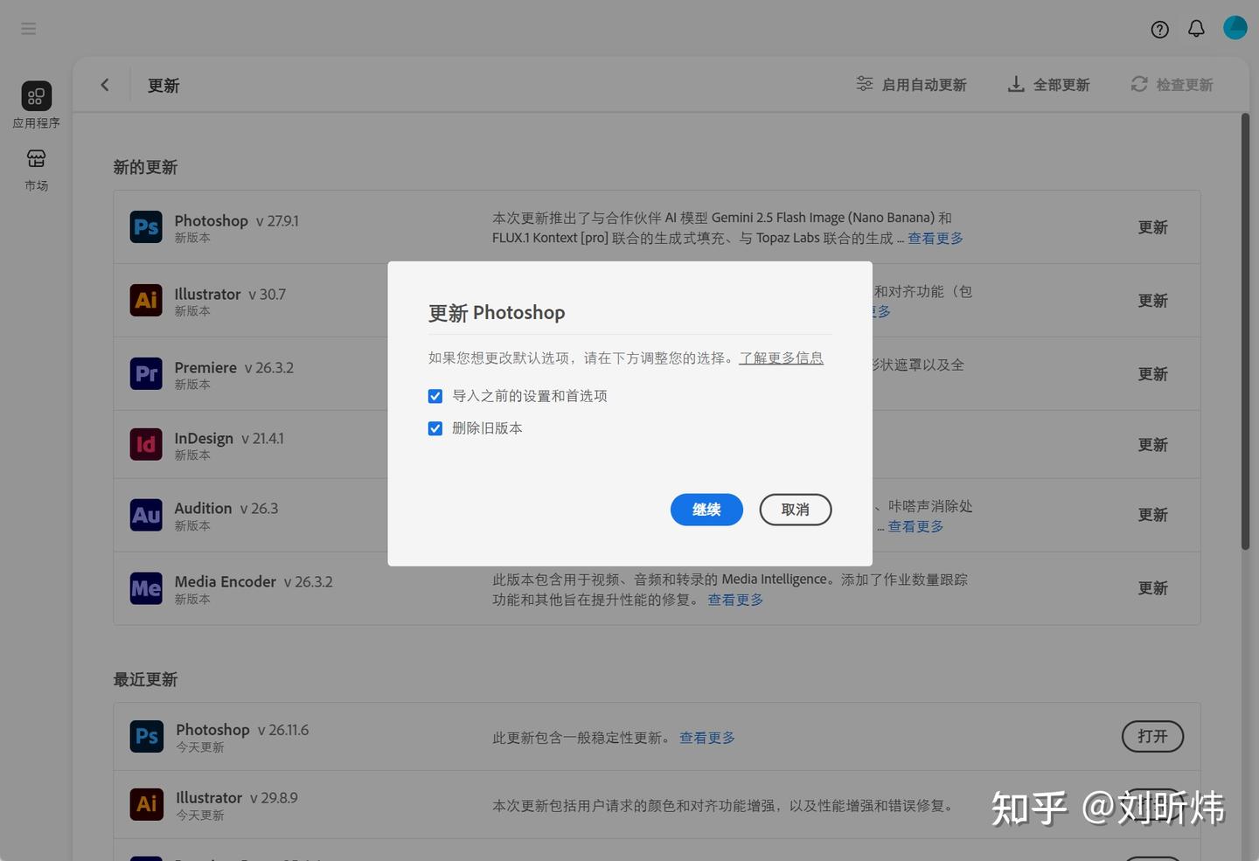Click the Audition app icon
This screenshot has height=861, width=1259.
146,516
